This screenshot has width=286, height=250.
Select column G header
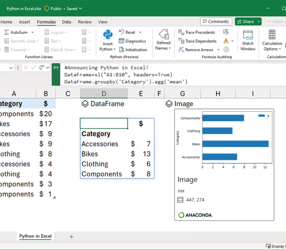182,94
